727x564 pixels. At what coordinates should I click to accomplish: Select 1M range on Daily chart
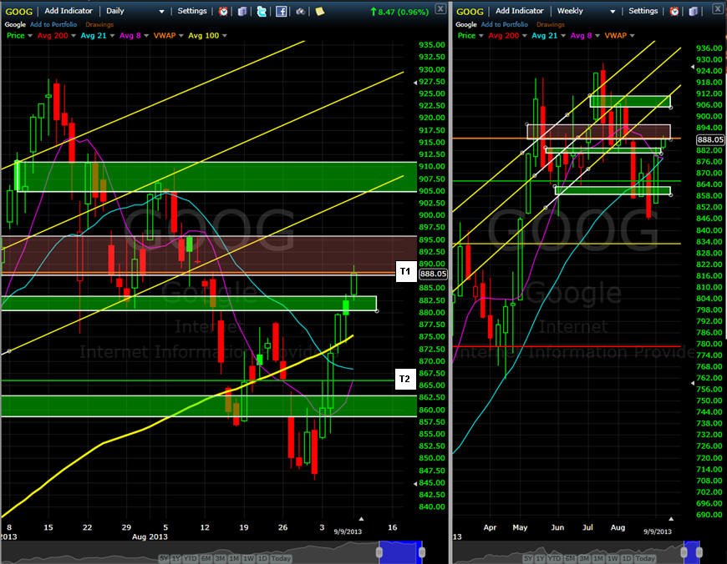(234, 558)
